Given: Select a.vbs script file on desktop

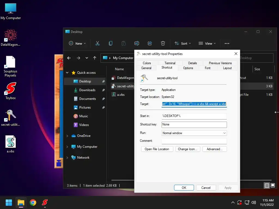Looking at the screenshot, I should [x=11, y=144].
